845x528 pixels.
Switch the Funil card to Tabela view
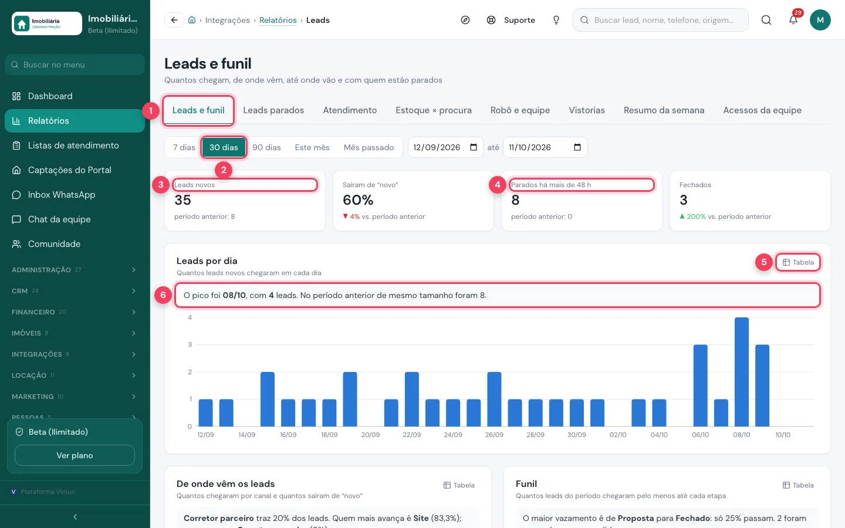point(798,485)
